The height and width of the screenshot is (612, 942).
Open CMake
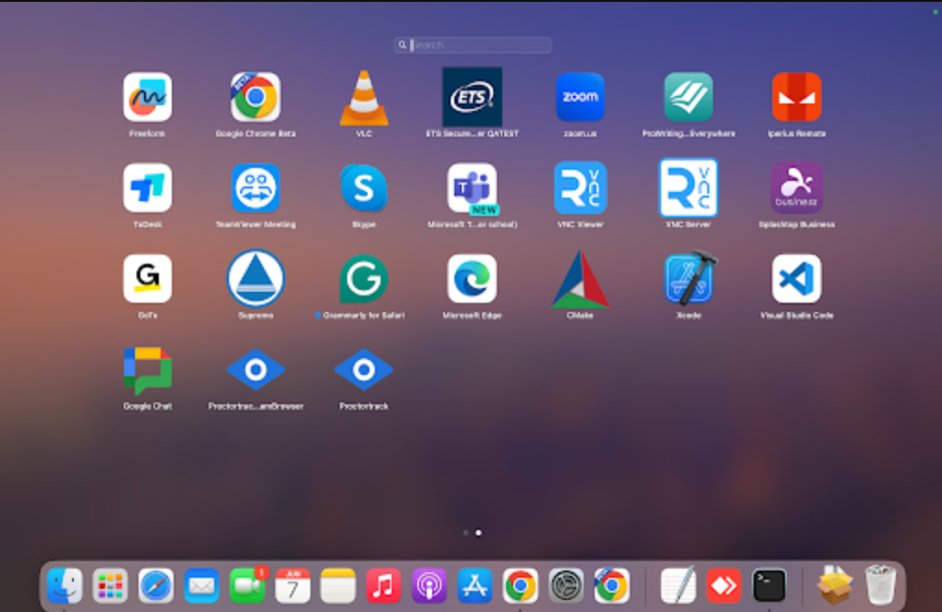[x=580, y=280]
